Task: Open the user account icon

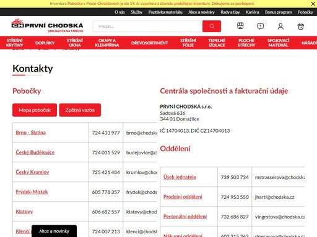Action: point(280,26)
